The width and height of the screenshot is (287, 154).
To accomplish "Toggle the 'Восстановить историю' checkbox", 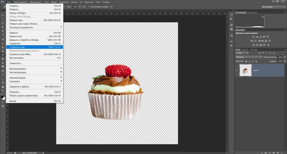I will (89, 6).
